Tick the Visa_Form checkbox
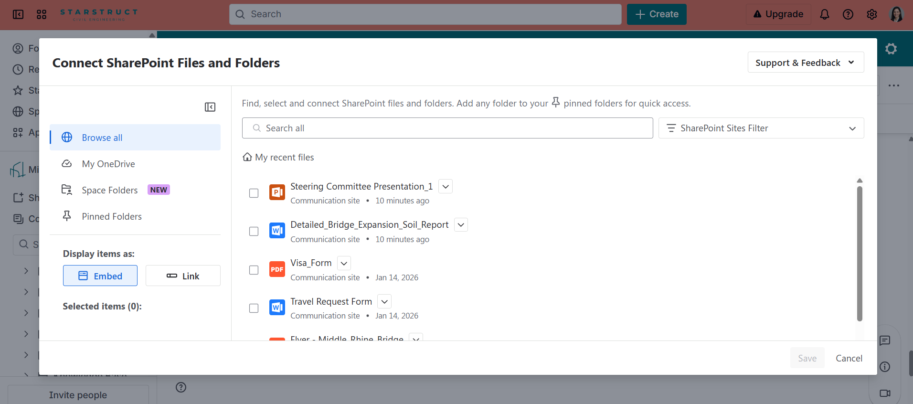Screen dimensions: 913x404 pyautogui.click(x=254, y=270)
